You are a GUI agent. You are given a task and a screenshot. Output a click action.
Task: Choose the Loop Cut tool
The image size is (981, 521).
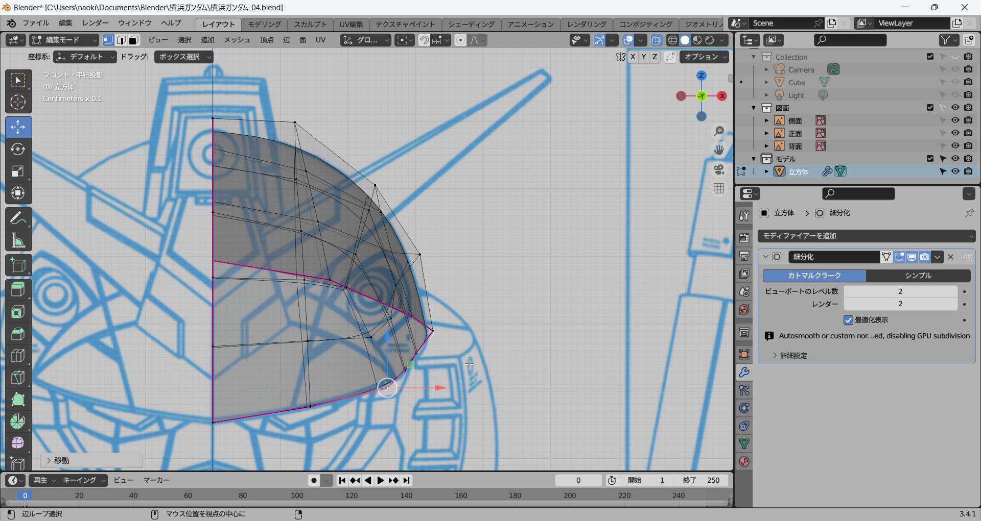click(18, 356)
